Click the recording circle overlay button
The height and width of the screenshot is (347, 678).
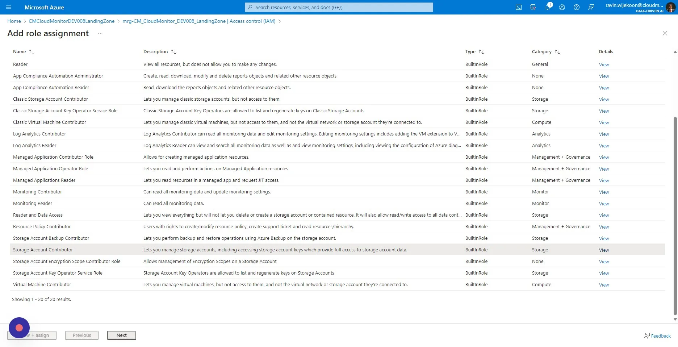coord(19,328)
